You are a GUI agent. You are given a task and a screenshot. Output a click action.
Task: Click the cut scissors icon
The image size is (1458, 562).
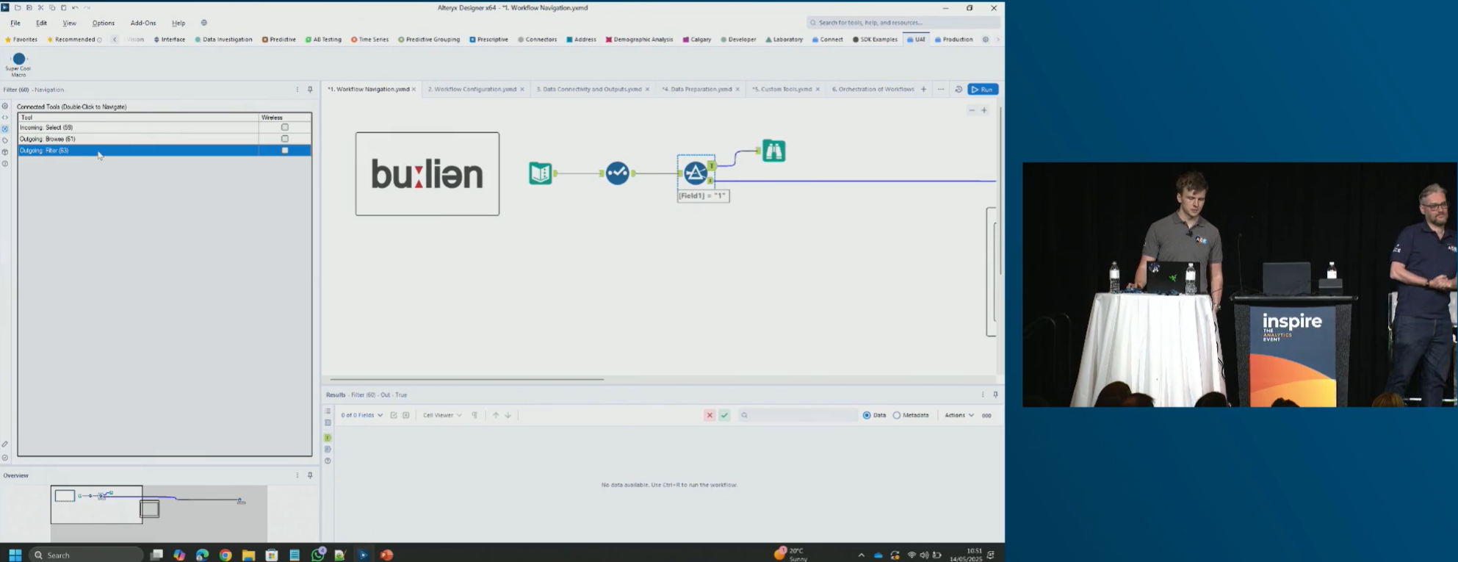[x=40, y=7]
